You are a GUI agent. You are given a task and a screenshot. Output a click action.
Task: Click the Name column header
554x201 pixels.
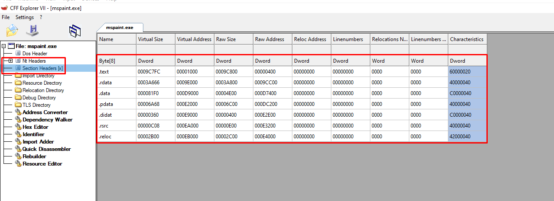(117, 39)
